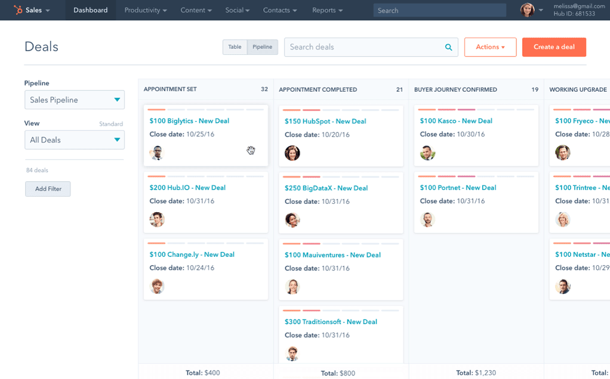Screen dimensions: 610x379
Task: Open the user profile avatar in the header
Action: [x=527, y=10]
